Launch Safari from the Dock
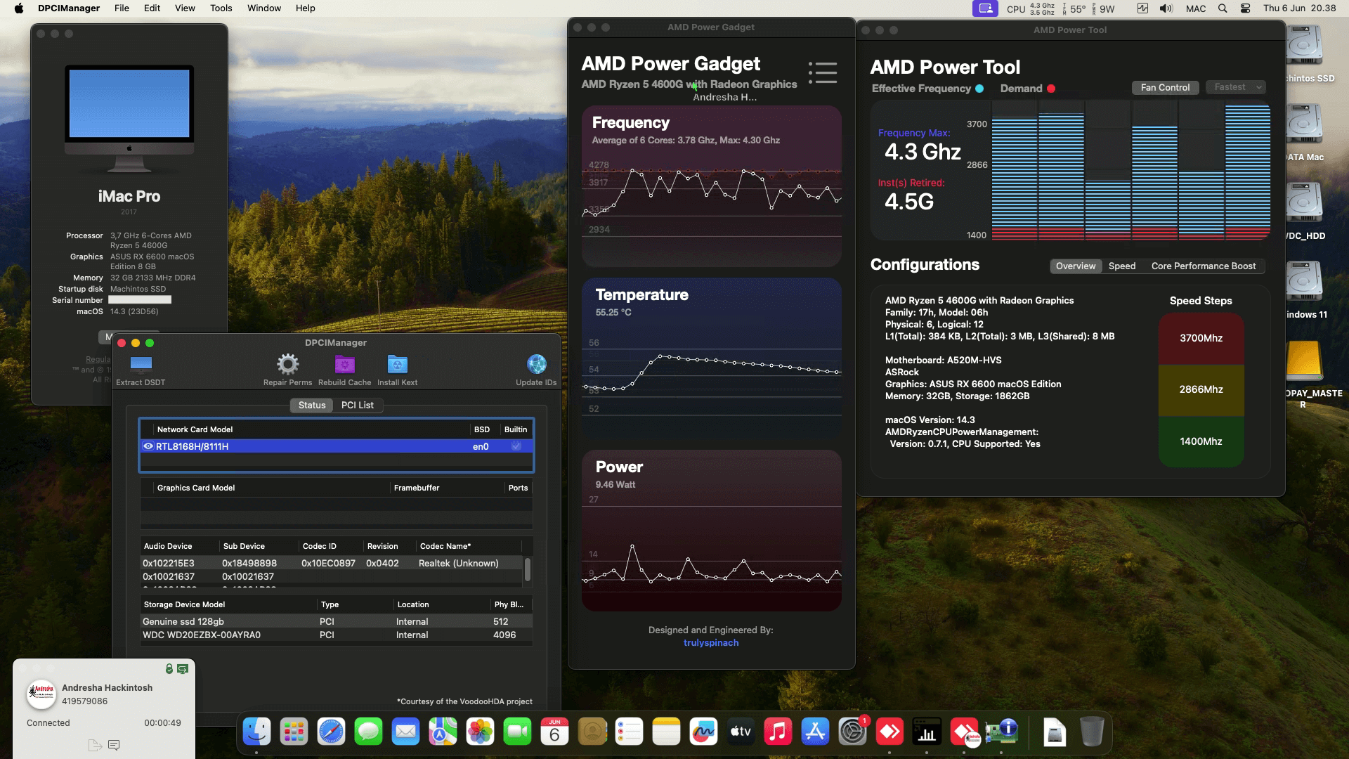The image size is (1349, 759). pyautogui.click(x=331, y=732)
